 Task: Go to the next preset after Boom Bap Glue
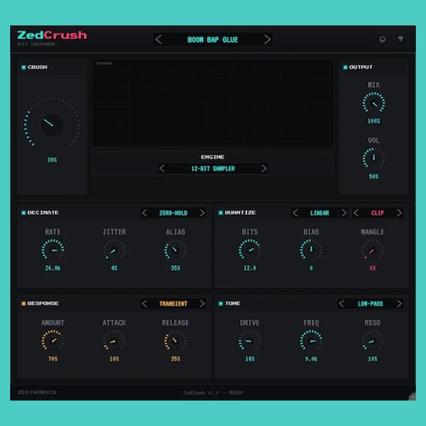coord(267,40)
